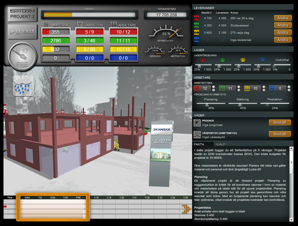Click Ändra for Inga leveranser row
Viewport: 298px width, 226px height.
coord(283,39)
